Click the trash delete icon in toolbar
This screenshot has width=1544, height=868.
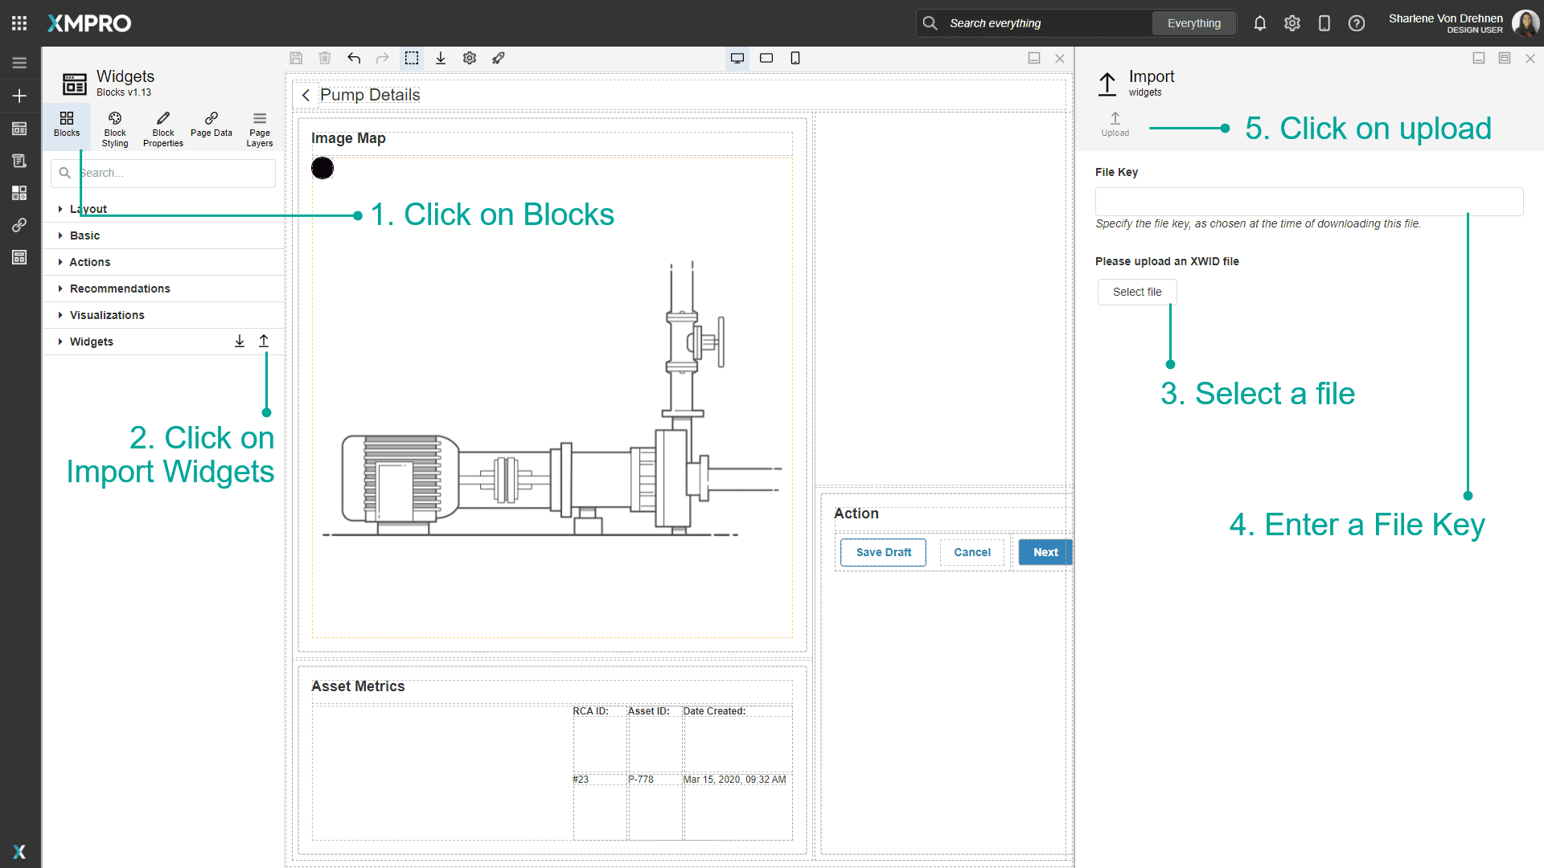(325, 58)
